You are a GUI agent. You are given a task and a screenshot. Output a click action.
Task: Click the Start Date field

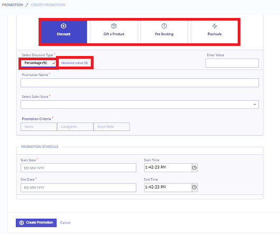(x=78, y=168)
